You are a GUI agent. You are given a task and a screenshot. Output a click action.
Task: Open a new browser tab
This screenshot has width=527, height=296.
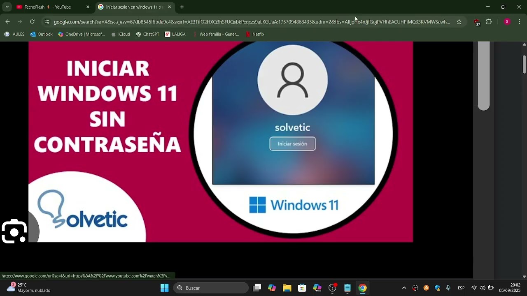tap(182, 7)
